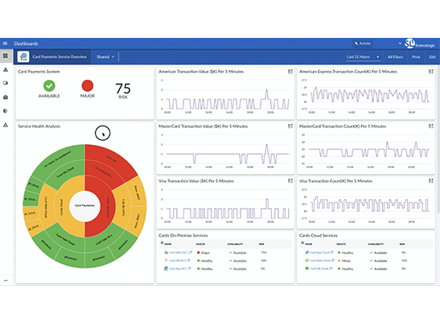The height and width of the screenshot is (323, 440).
Task: Click the Activity button in header
Action: tap(363, 43)
